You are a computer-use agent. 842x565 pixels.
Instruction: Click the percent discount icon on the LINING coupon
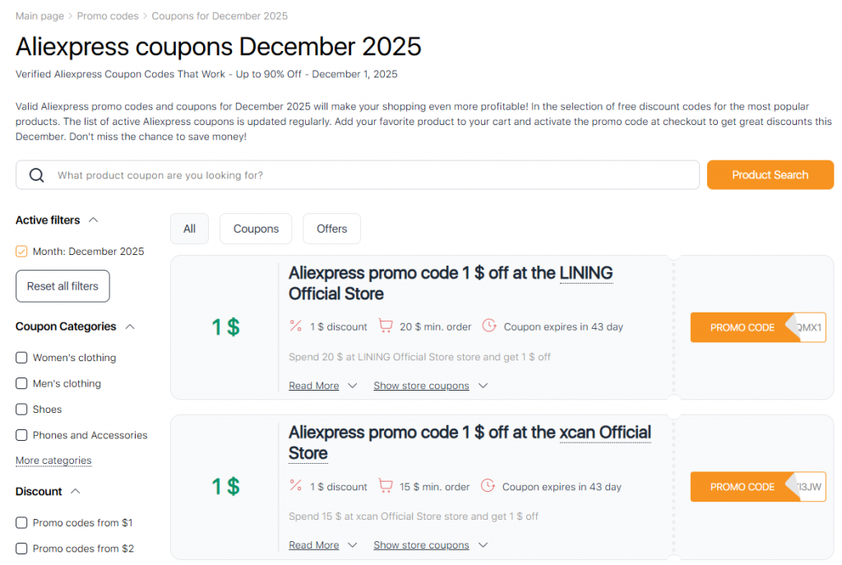pyautogui.click(x=296, y=326)
